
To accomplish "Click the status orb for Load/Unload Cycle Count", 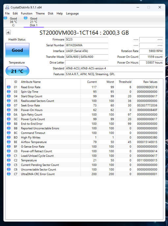I will (x=9, y=155).
